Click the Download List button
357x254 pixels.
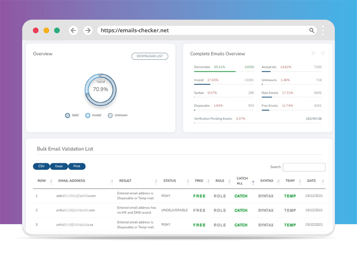click(149, 56)
